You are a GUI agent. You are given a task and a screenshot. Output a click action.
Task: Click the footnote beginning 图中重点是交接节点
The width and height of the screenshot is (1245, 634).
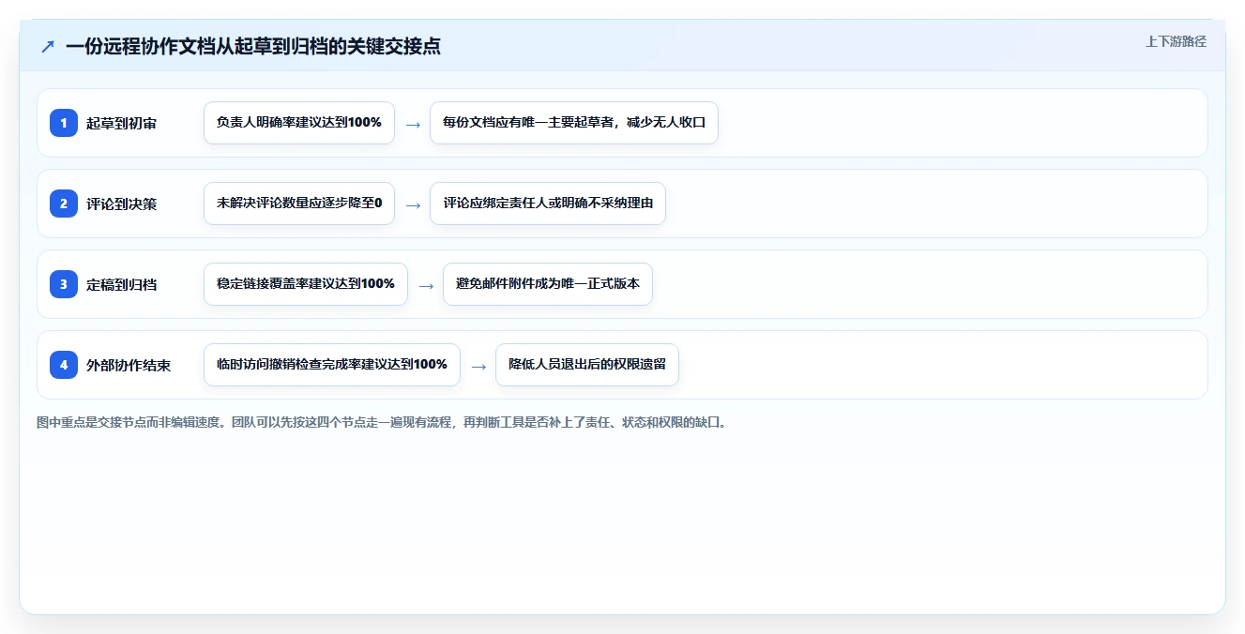382,423
